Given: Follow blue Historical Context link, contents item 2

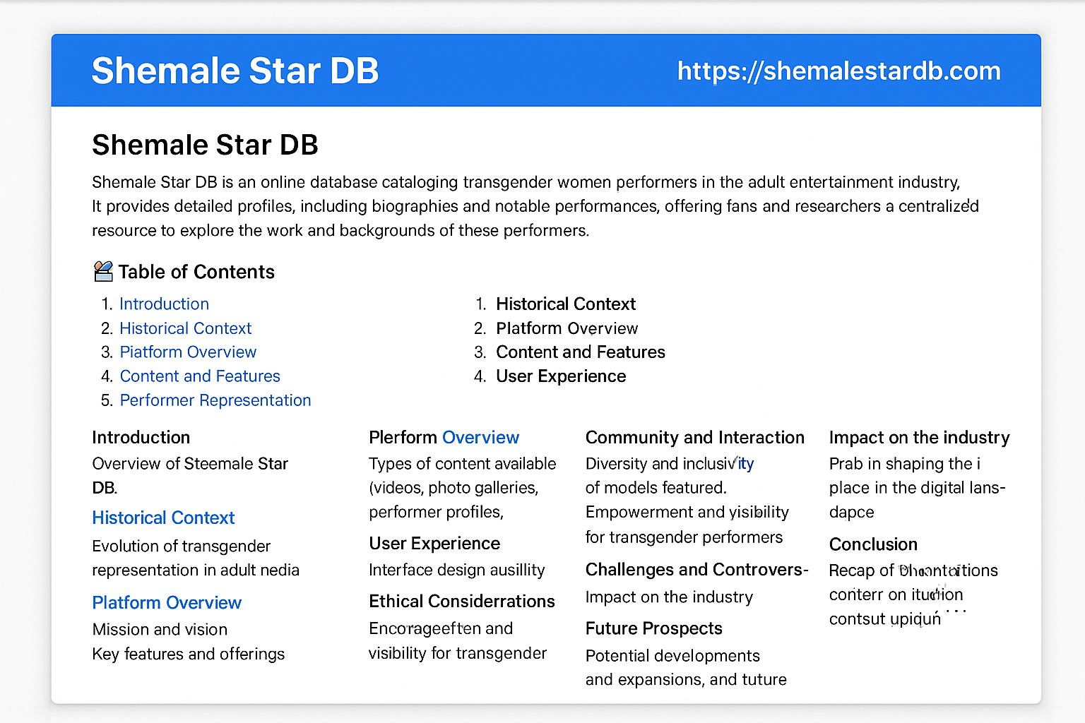Looking at the screenshot, I should 186,328.
